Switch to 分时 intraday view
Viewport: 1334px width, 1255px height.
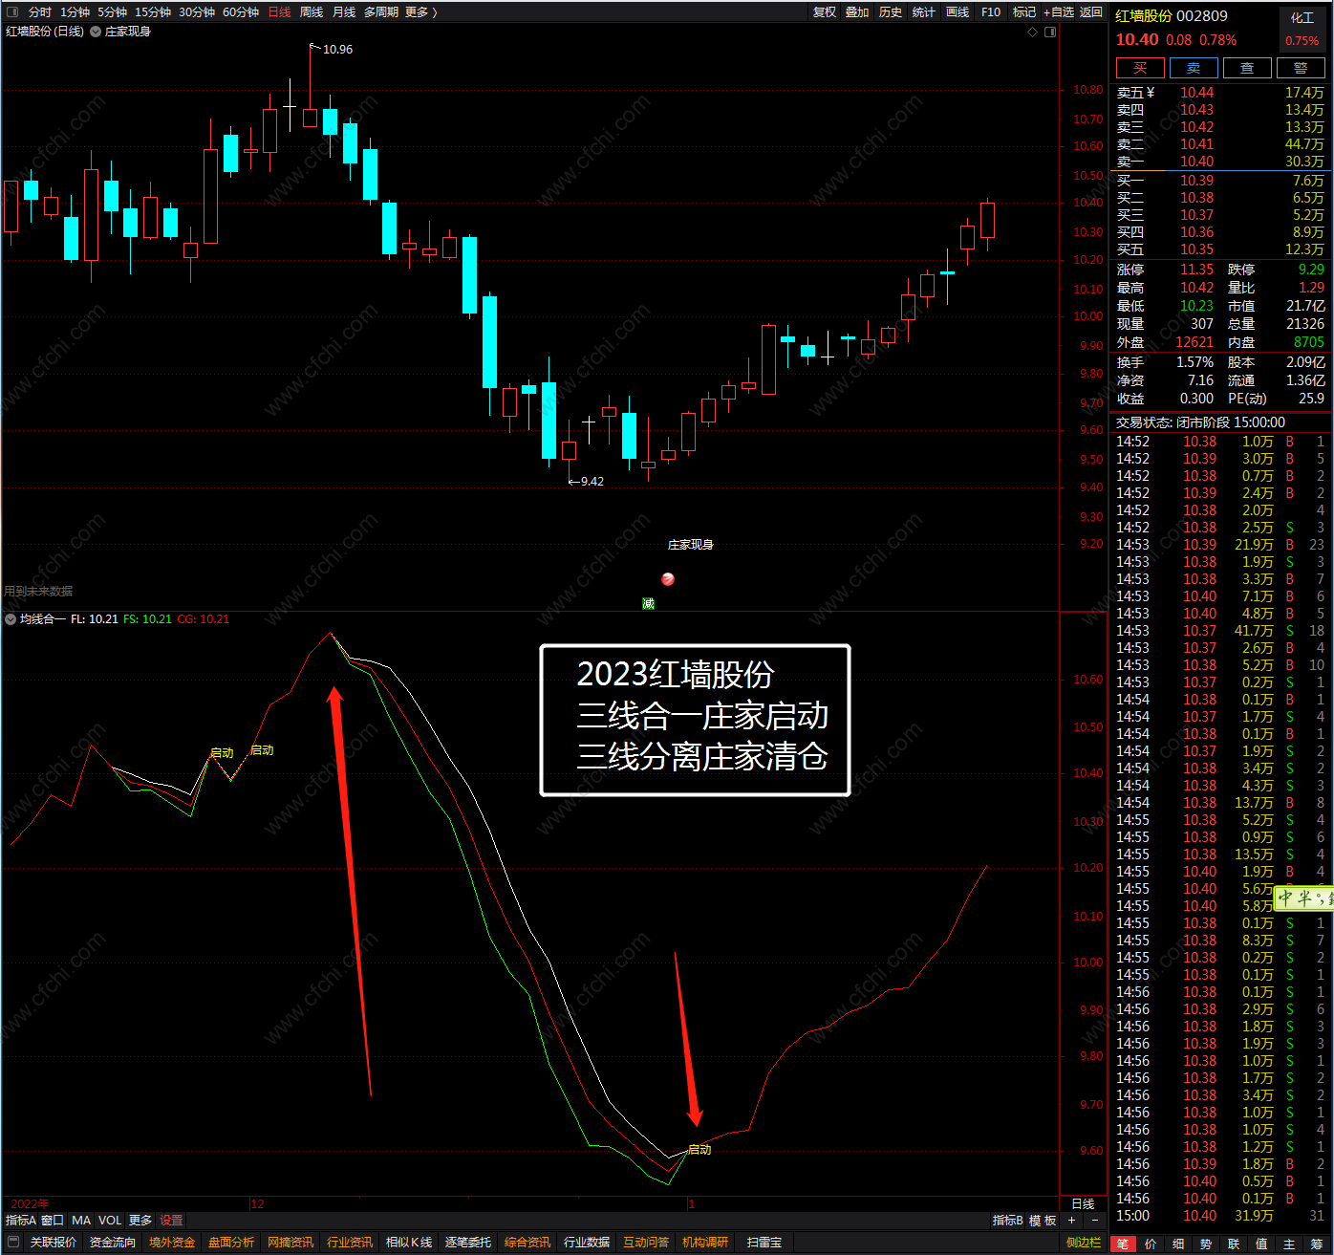(x=40, y=12)
